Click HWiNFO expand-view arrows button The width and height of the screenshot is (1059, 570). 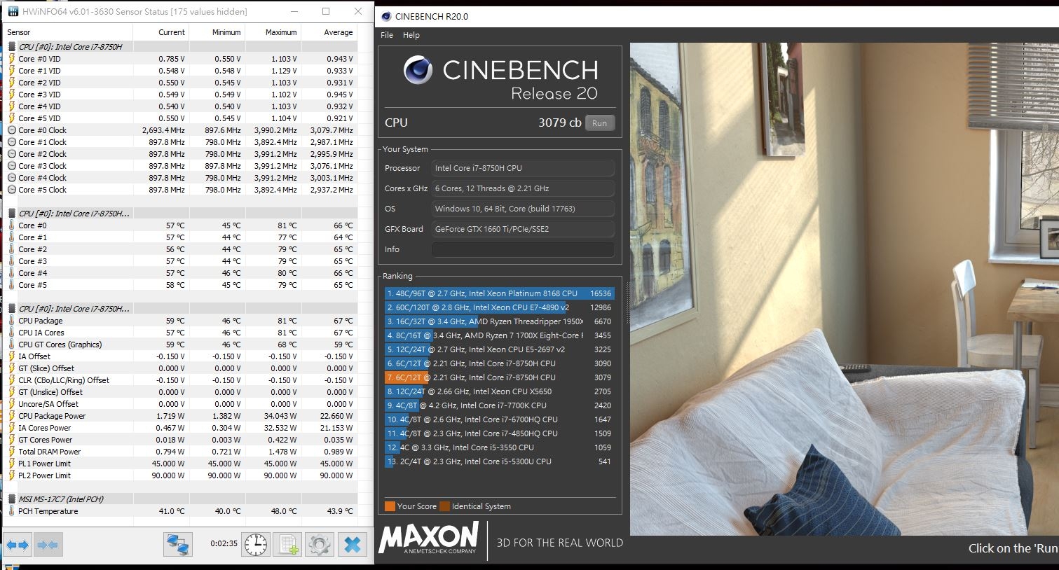[x=18, y=545]
